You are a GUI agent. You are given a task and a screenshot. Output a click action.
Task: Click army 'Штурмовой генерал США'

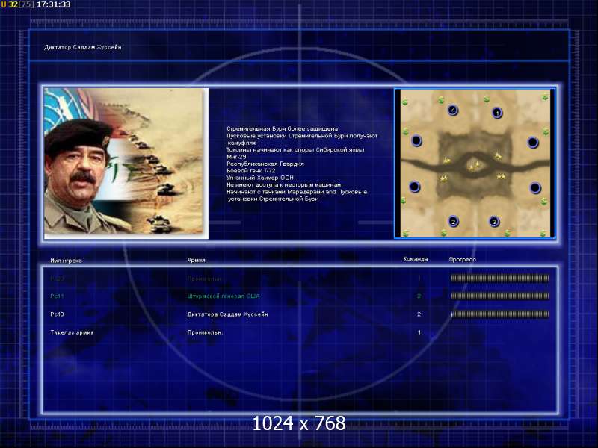tap(223, 296)
